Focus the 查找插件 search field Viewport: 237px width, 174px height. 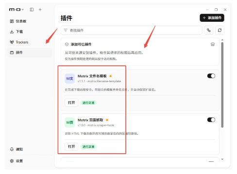point(132,30)
